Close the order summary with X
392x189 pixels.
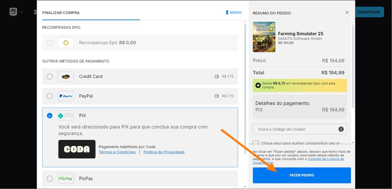[347, 12]
